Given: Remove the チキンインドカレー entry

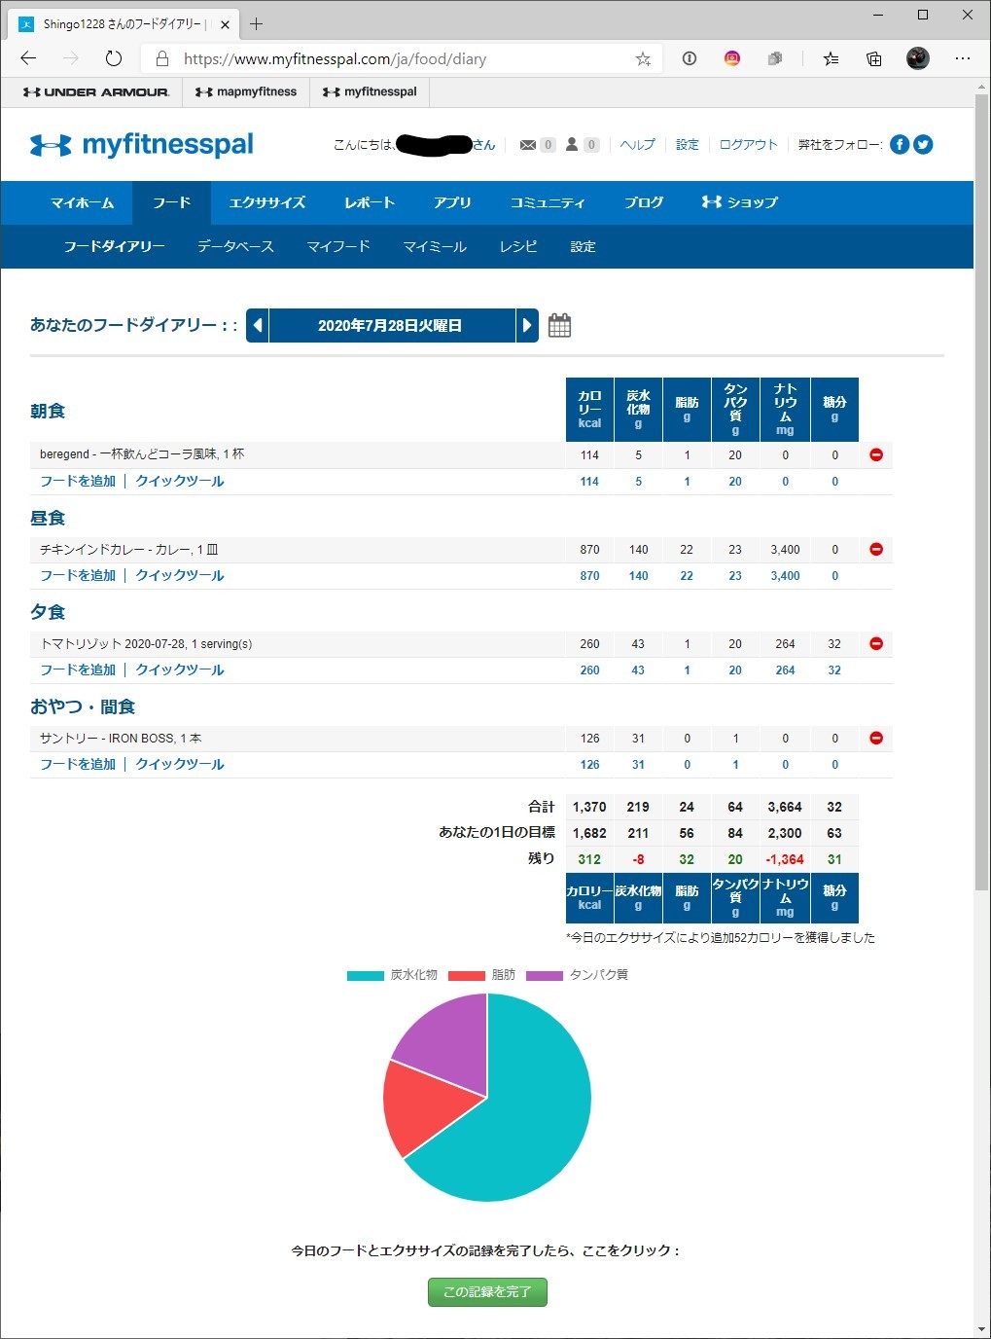Looking at the screenshot, I should [x=876, y=549].
